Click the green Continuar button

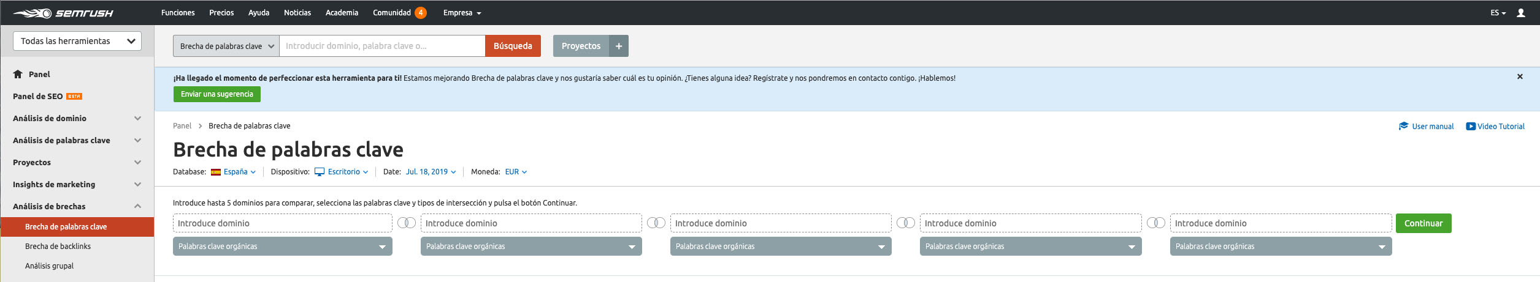(x=1423, y=223)
